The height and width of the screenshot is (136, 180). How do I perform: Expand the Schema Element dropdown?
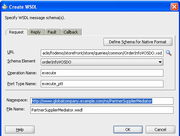[x=102, y=62]
